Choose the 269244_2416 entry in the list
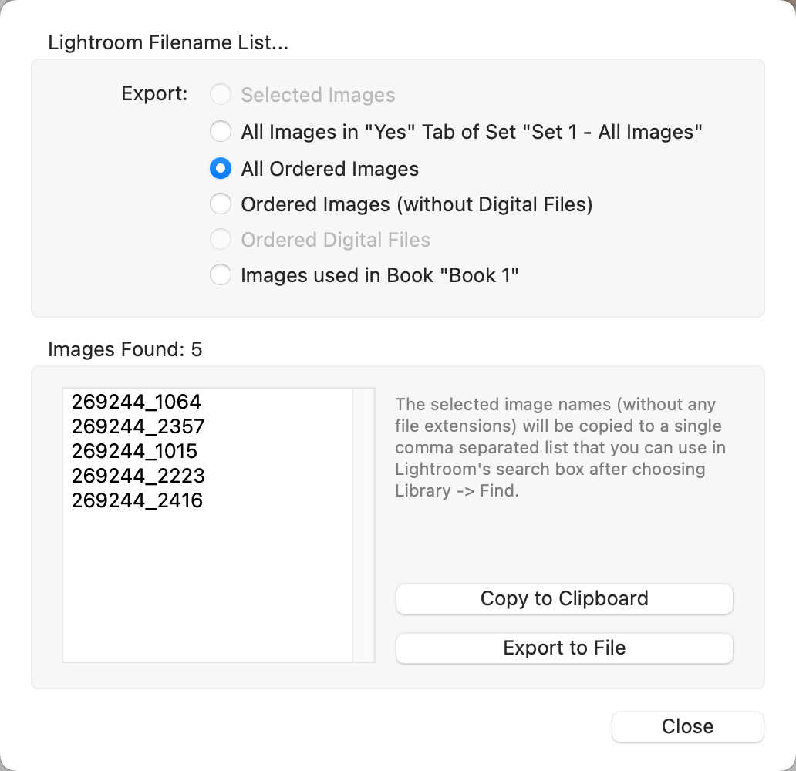 point(137,500)
